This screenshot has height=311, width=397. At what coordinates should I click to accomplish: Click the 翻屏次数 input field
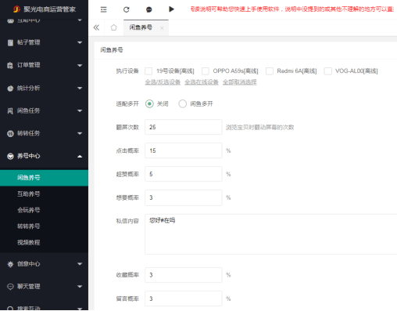pyautogui.click(x=184, y=127)
